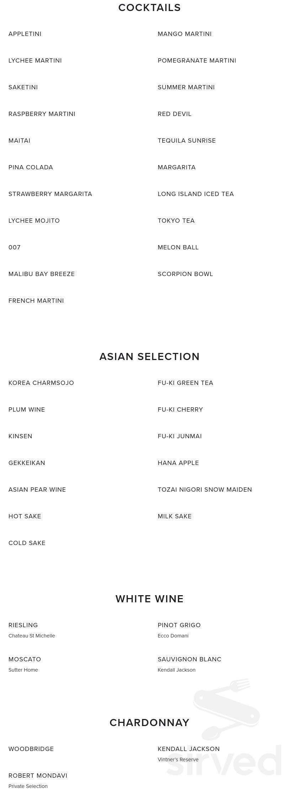Click the Asian Selection section heading
This screenshot has height=804, width=302.
[x=149, y=356]
